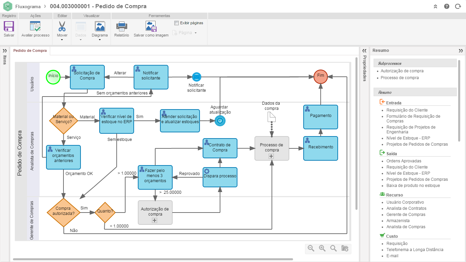Run Avaliar processo from the toolbar
This screenshot has height=262, width=466.
tap(35, 27)
